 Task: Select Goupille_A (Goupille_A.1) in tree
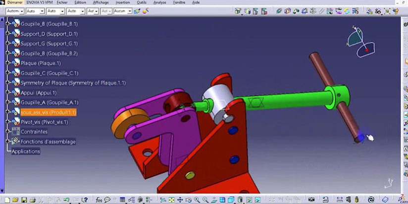[49, 102]
